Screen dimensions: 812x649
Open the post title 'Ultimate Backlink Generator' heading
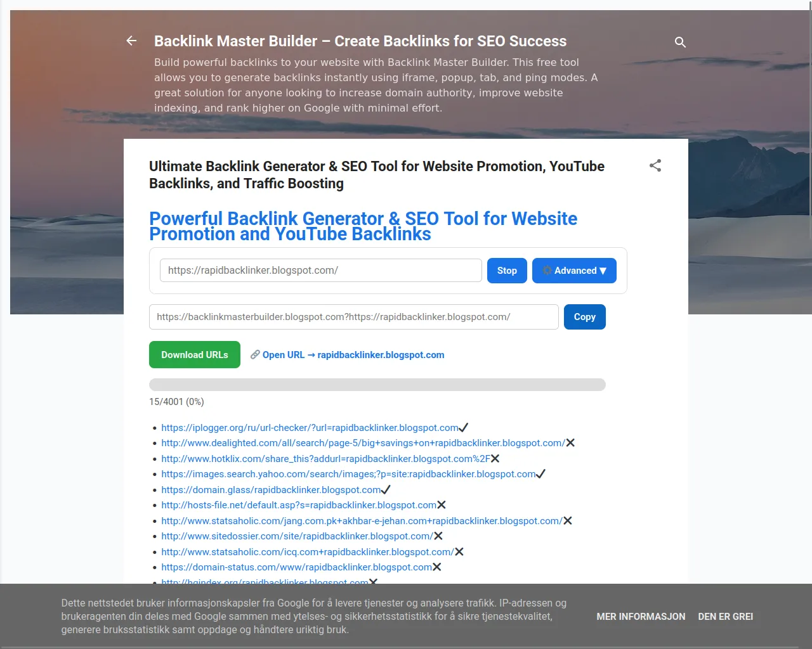click(377, 175)
